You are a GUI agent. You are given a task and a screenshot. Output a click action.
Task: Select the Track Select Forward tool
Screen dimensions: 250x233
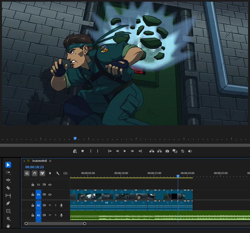pos(8,173)
